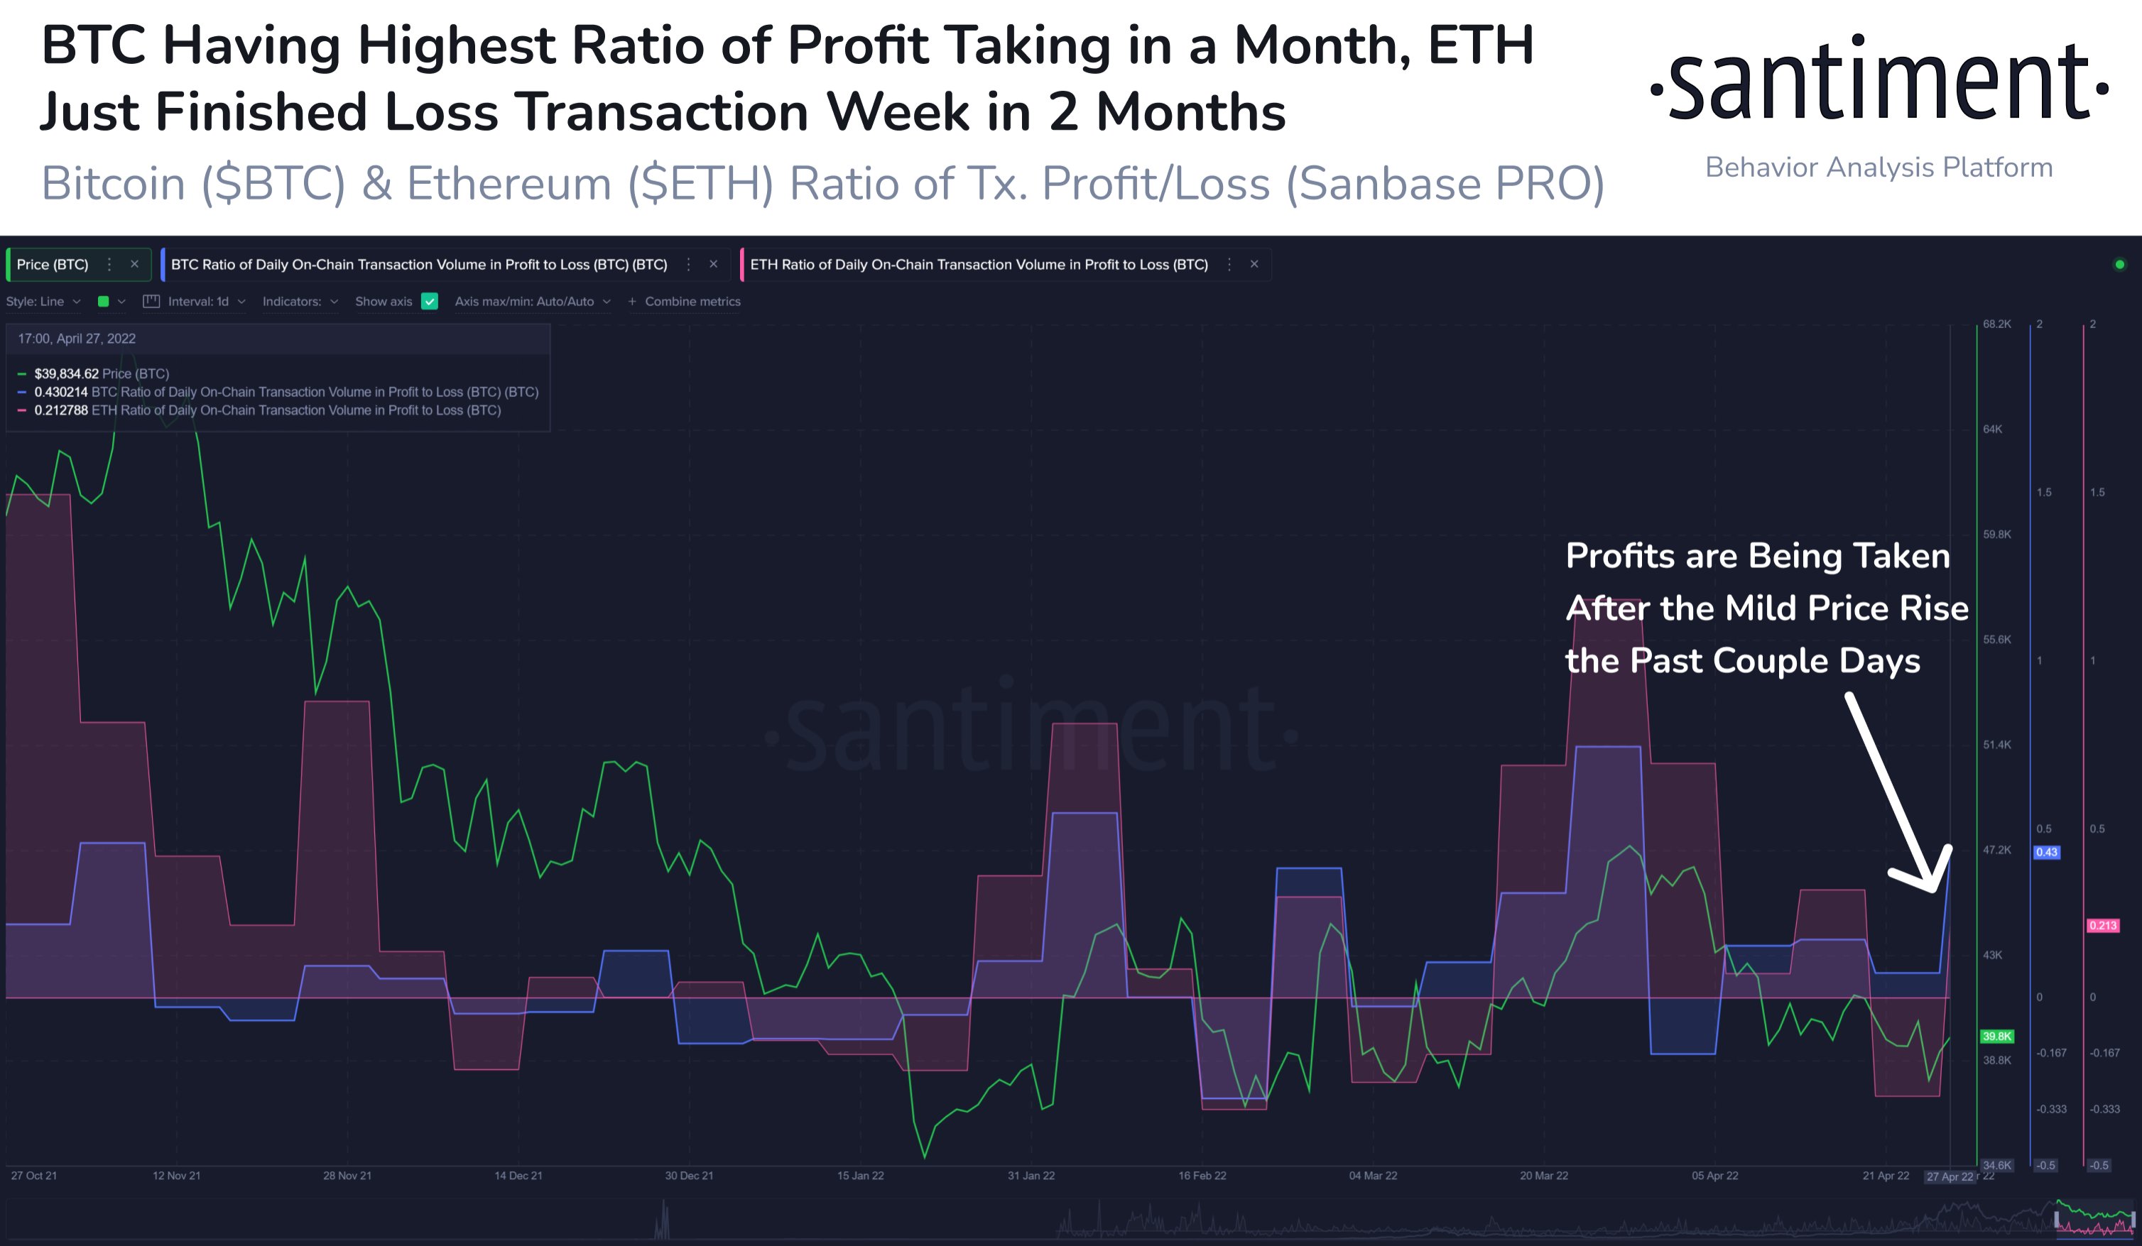Open options for ETH Ratio metric
This screenshot has height=1246, width=2142.
pyautogui.click(x=1229, y=264)
